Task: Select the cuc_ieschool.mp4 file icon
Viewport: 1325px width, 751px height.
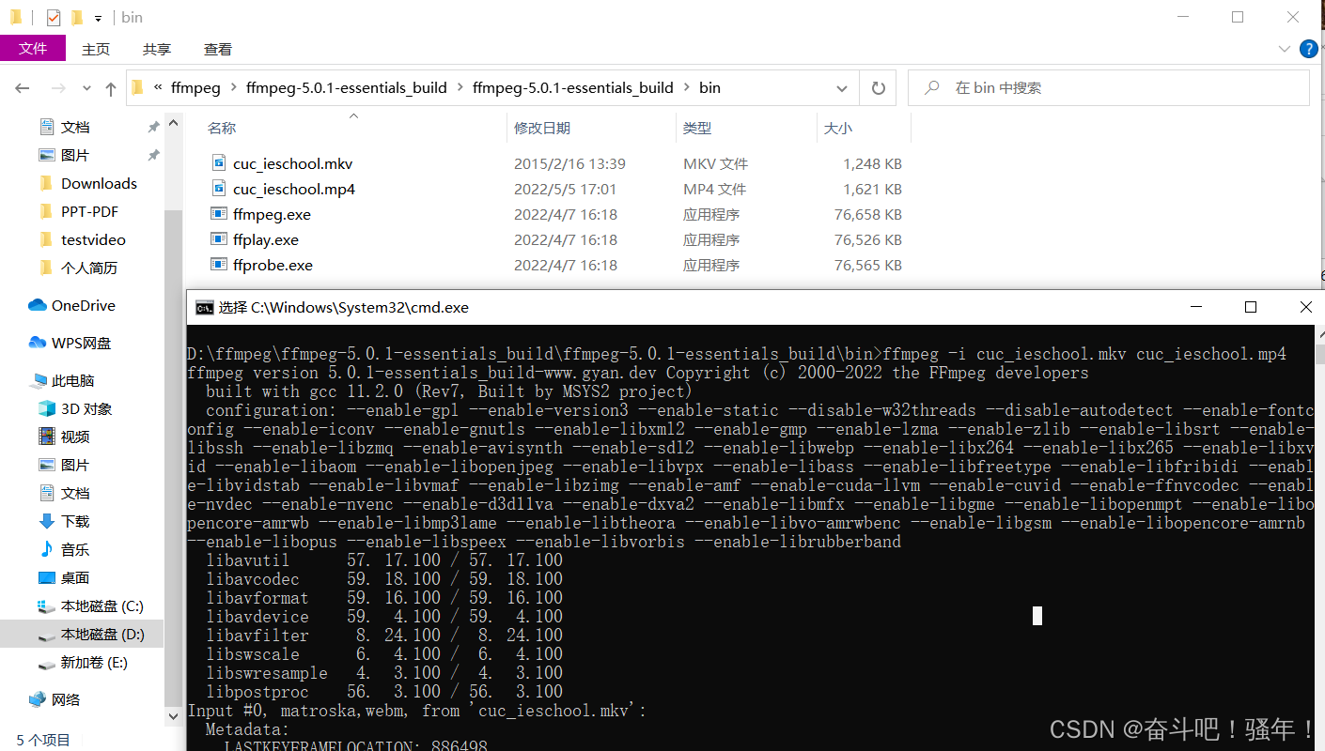Action: (x=219, y=189)
